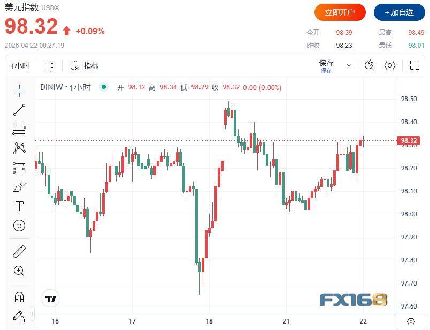Toggle fullscreen mode for the chart
Screen dimensions: 430x330
coord(414,65)
